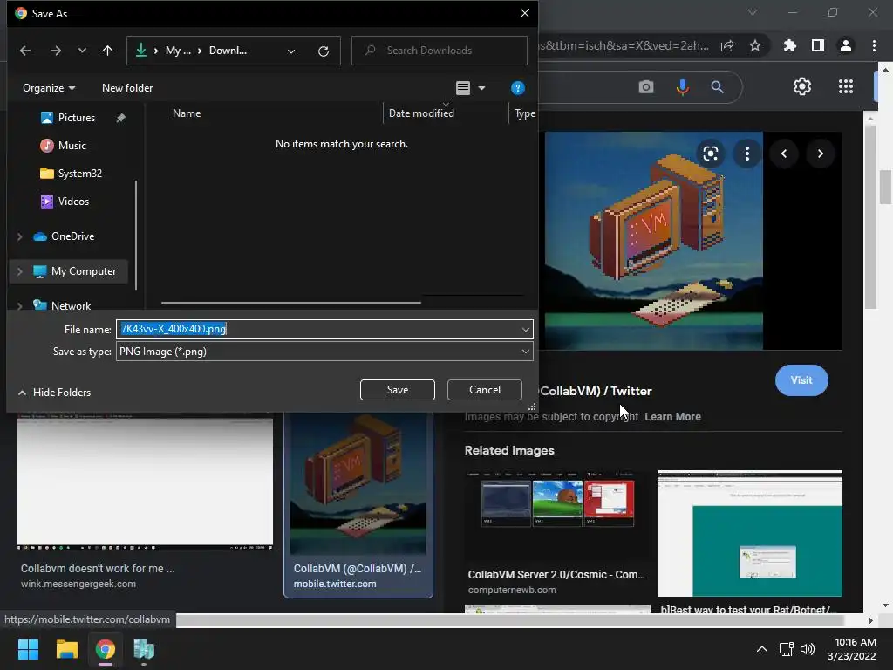893x670 pixels.
Task: Click Chrome icon in taskbar
Action: [106, 649]
